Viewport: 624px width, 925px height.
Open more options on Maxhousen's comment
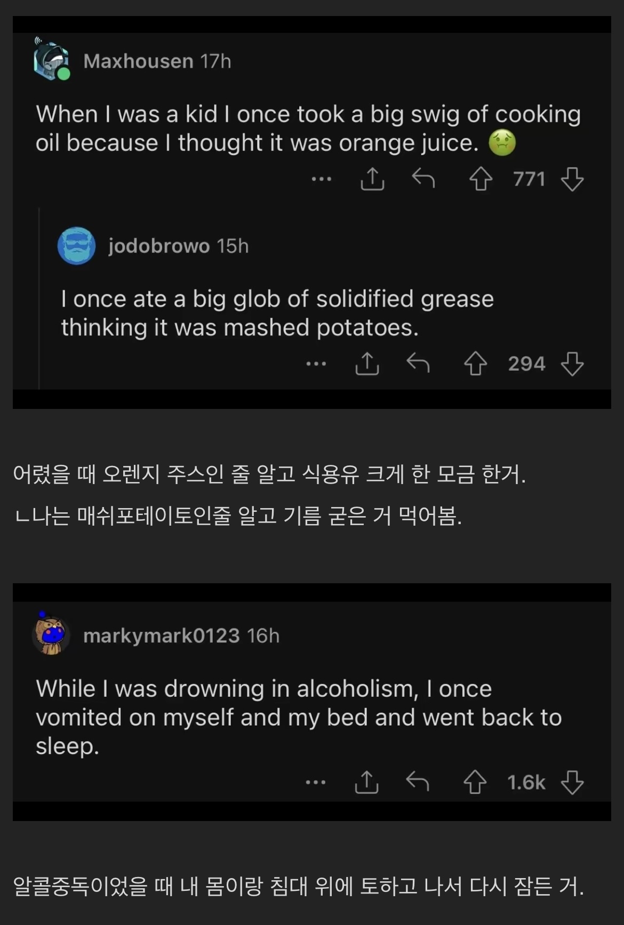point(322,179)
